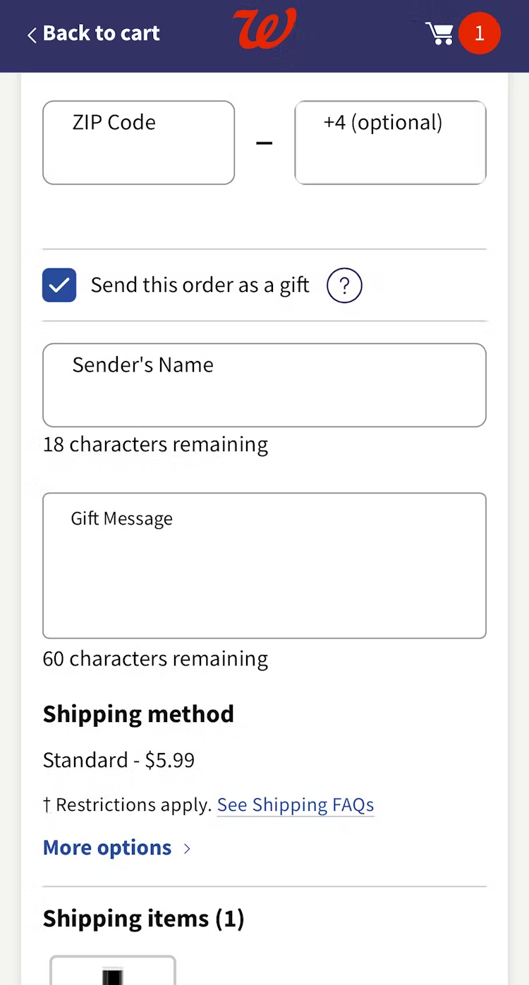Select the Gift Message text box
This screenshot has width=529, height=985.
(264, 565)
